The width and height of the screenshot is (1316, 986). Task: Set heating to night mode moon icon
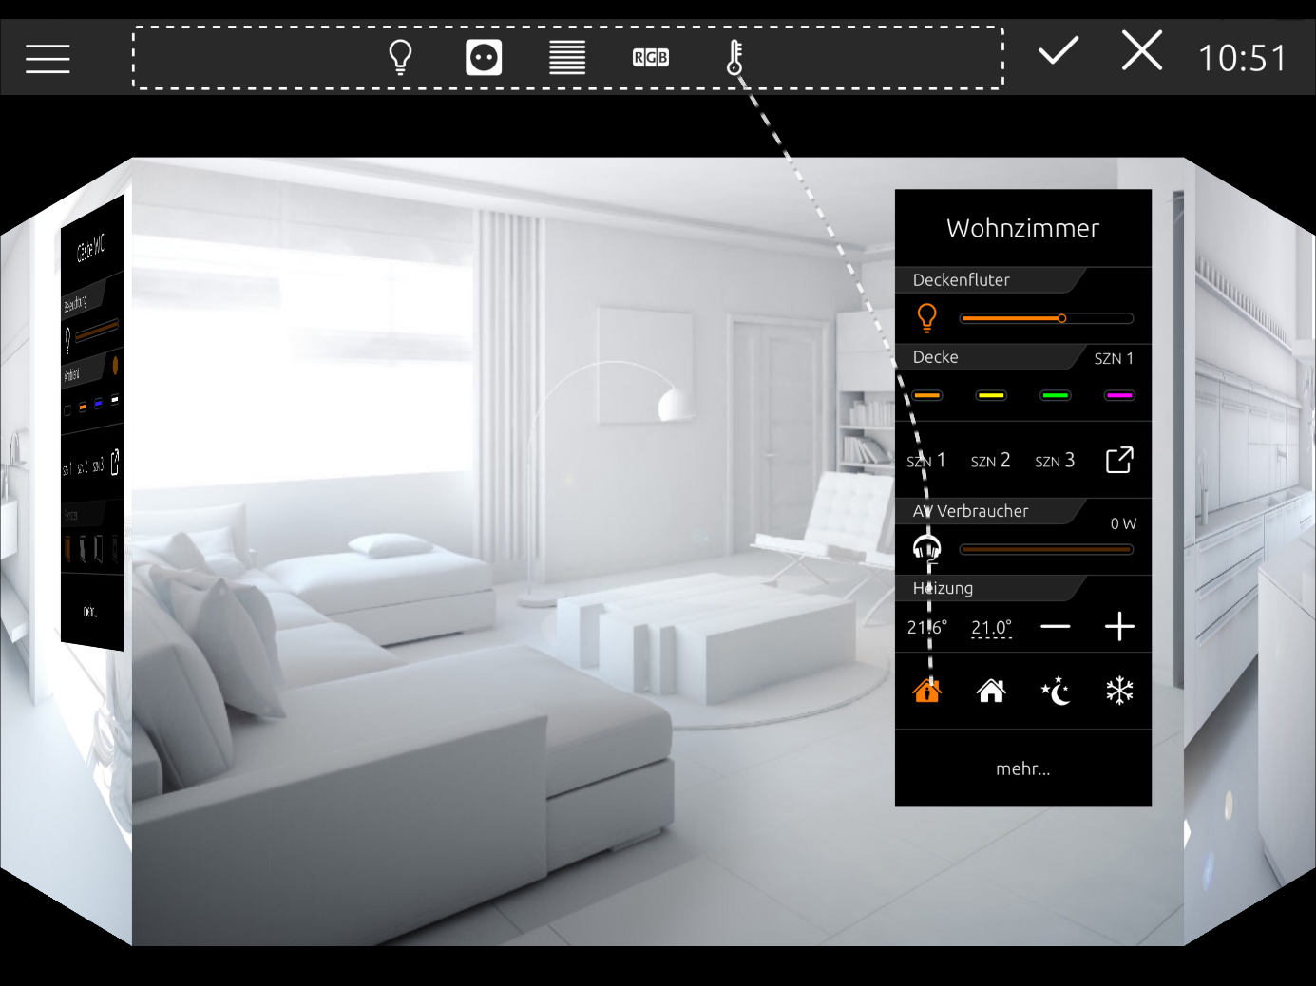(1056, 691)
